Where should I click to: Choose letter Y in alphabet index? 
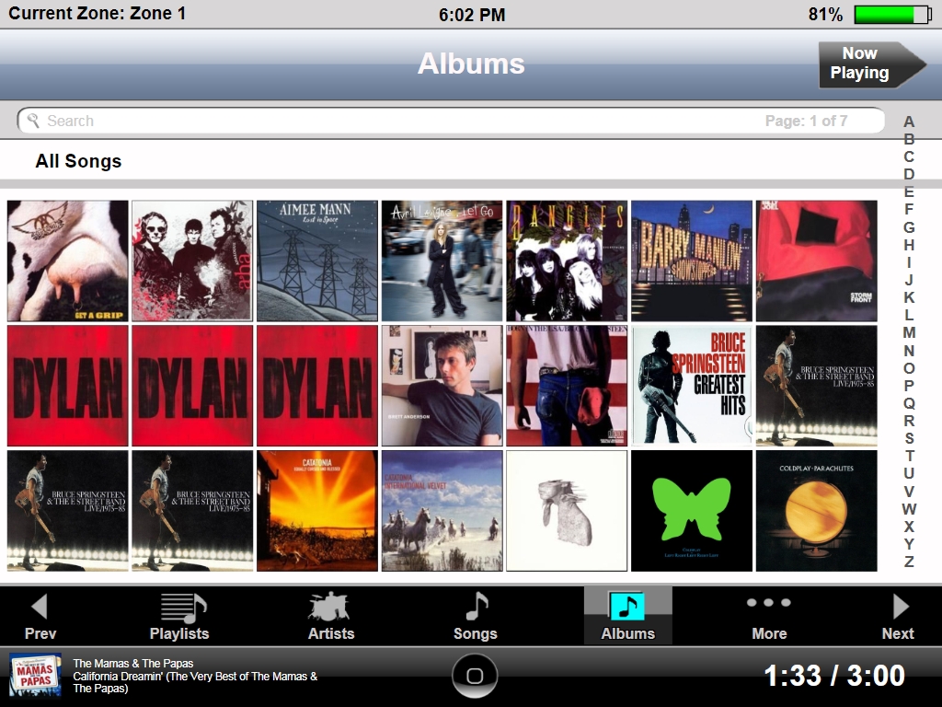(909, 544)
